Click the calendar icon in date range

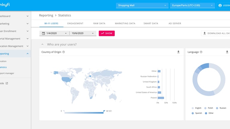43,34
